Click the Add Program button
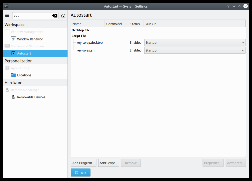Screen dimensions: 252x181 (83, 163)
